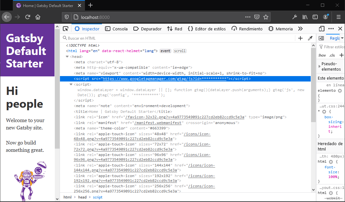The height and width of the screenshot is (202, 345).
Task: Show the browser sidebar
Action: [315, 17]
